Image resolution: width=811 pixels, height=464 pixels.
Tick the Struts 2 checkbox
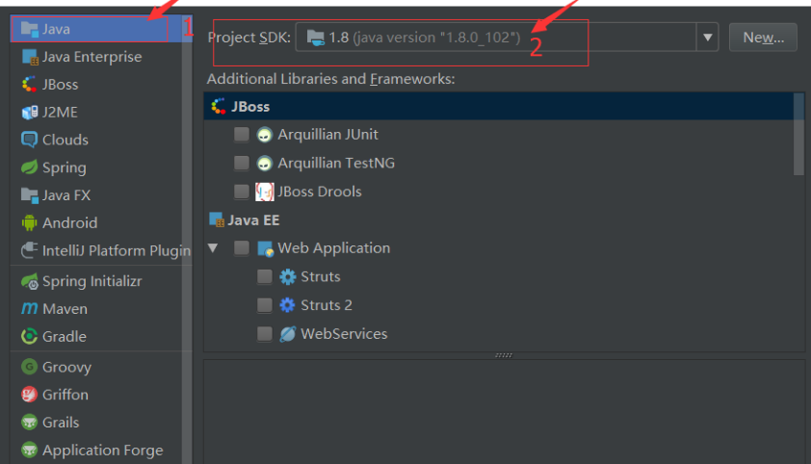tap(265, 305)
